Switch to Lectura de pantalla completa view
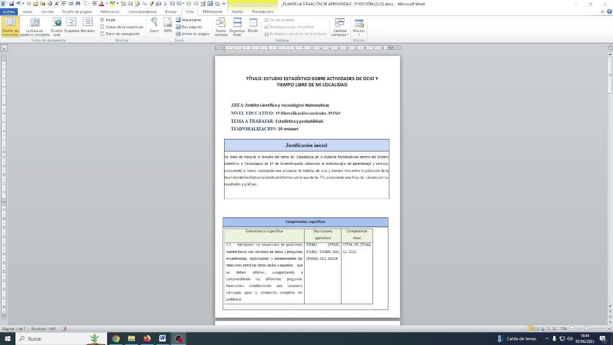Image resolution: width=613 pixels, height=345 pixels. [34, 27]
